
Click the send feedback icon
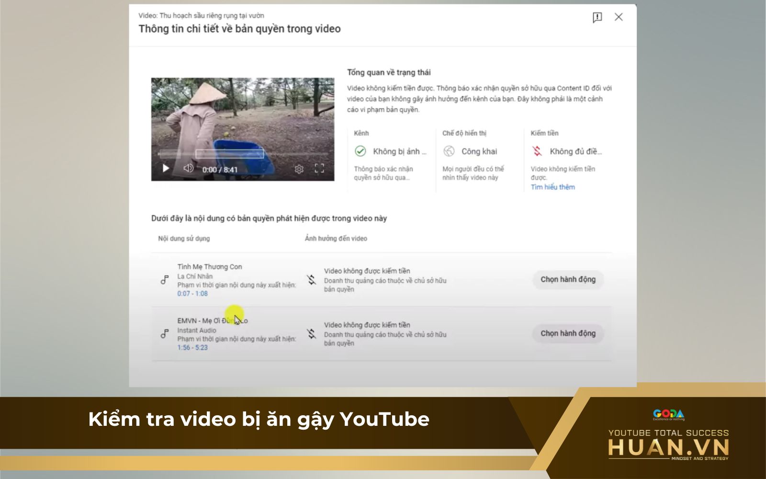point(597,18)
